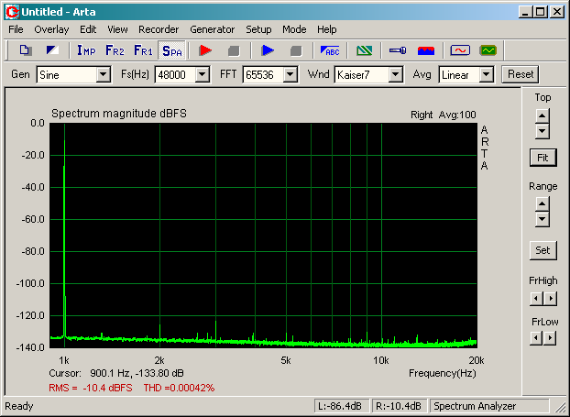Open the green-bordered sine wave icon
This screenshot has width=570, height=417.
click(x=488, y=50)
